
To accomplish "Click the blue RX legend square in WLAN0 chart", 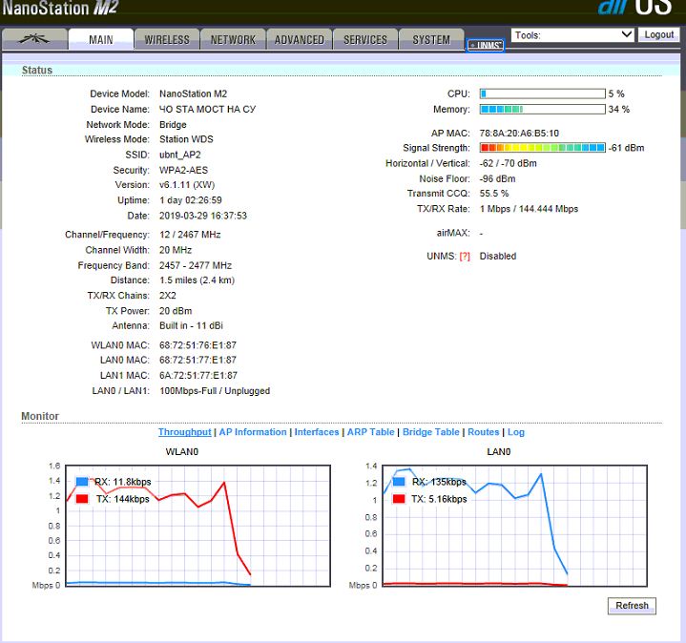I will point(82,482).
